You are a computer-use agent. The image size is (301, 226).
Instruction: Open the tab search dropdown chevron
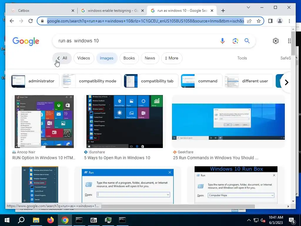click(x=248, y=7)
